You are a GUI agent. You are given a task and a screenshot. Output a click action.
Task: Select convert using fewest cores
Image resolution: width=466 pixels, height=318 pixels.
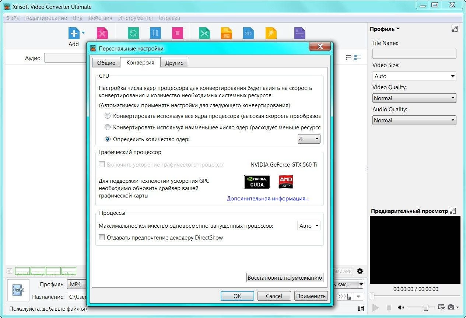click(x=108, y=127)
